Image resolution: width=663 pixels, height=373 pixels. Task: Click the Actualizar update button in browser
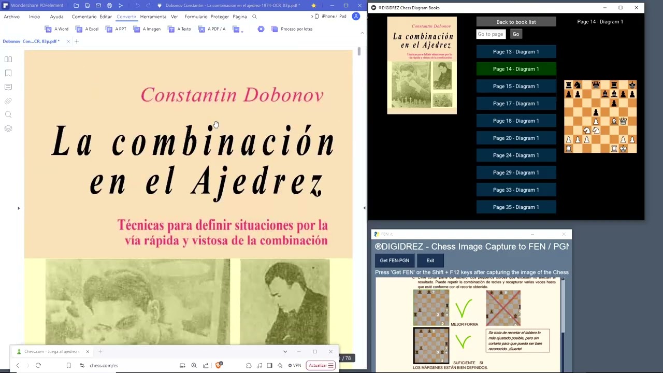(x=321, y=365)
